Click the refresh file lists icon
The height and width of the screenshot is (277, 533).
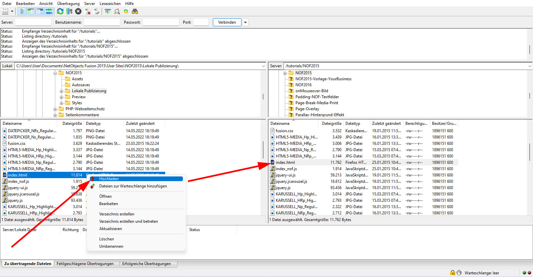(60, 11)
